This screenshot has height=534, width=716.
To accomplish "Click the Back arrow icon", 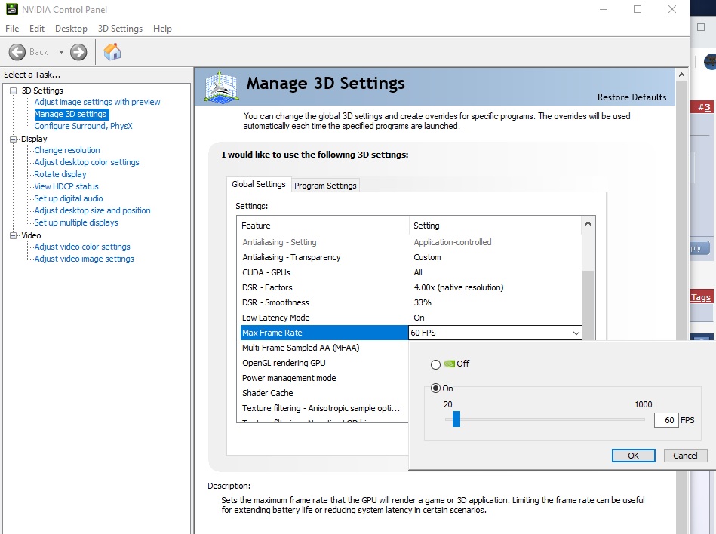I will [17, 52].
